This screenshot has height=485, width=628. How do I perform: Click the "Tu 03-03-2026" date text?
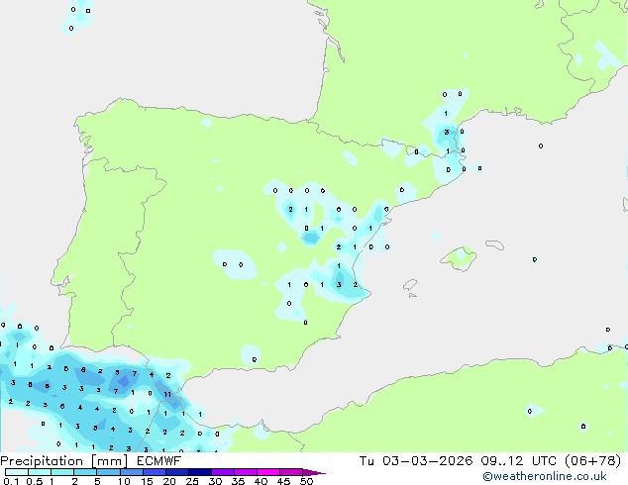416,461
